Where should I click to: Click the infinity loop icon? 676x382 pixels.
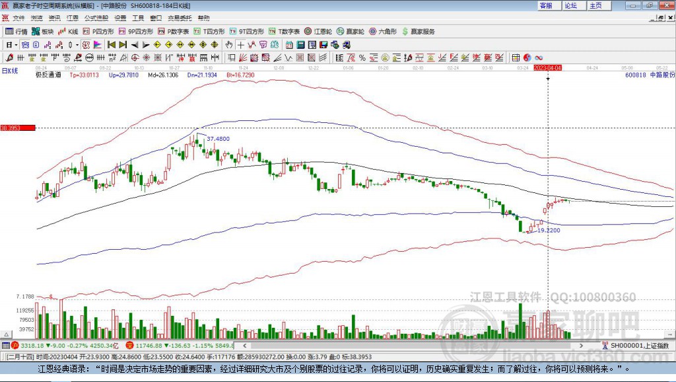pos(539,58)
